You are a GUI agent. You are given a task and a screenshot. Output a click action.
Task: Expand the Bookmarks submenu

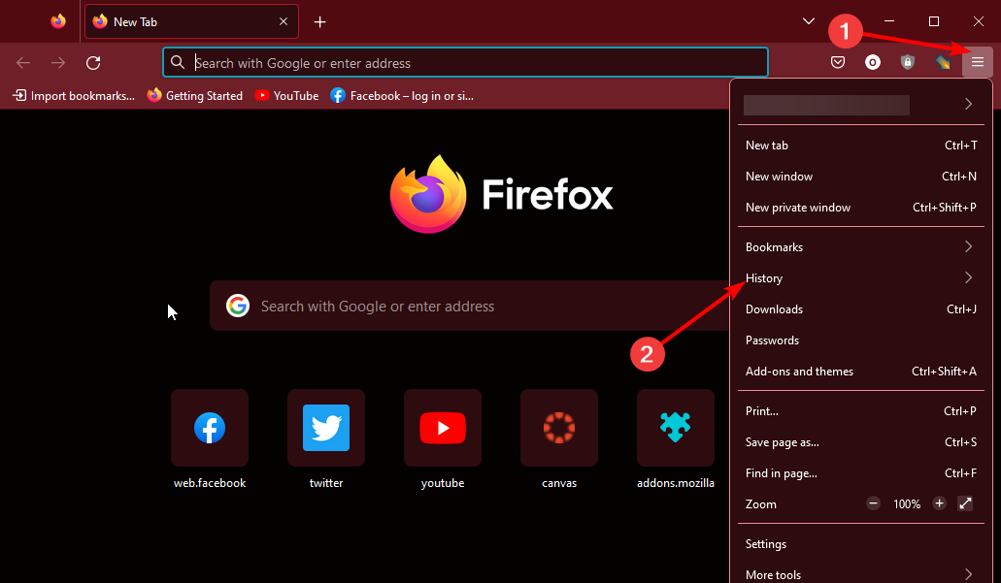point(860,246)
